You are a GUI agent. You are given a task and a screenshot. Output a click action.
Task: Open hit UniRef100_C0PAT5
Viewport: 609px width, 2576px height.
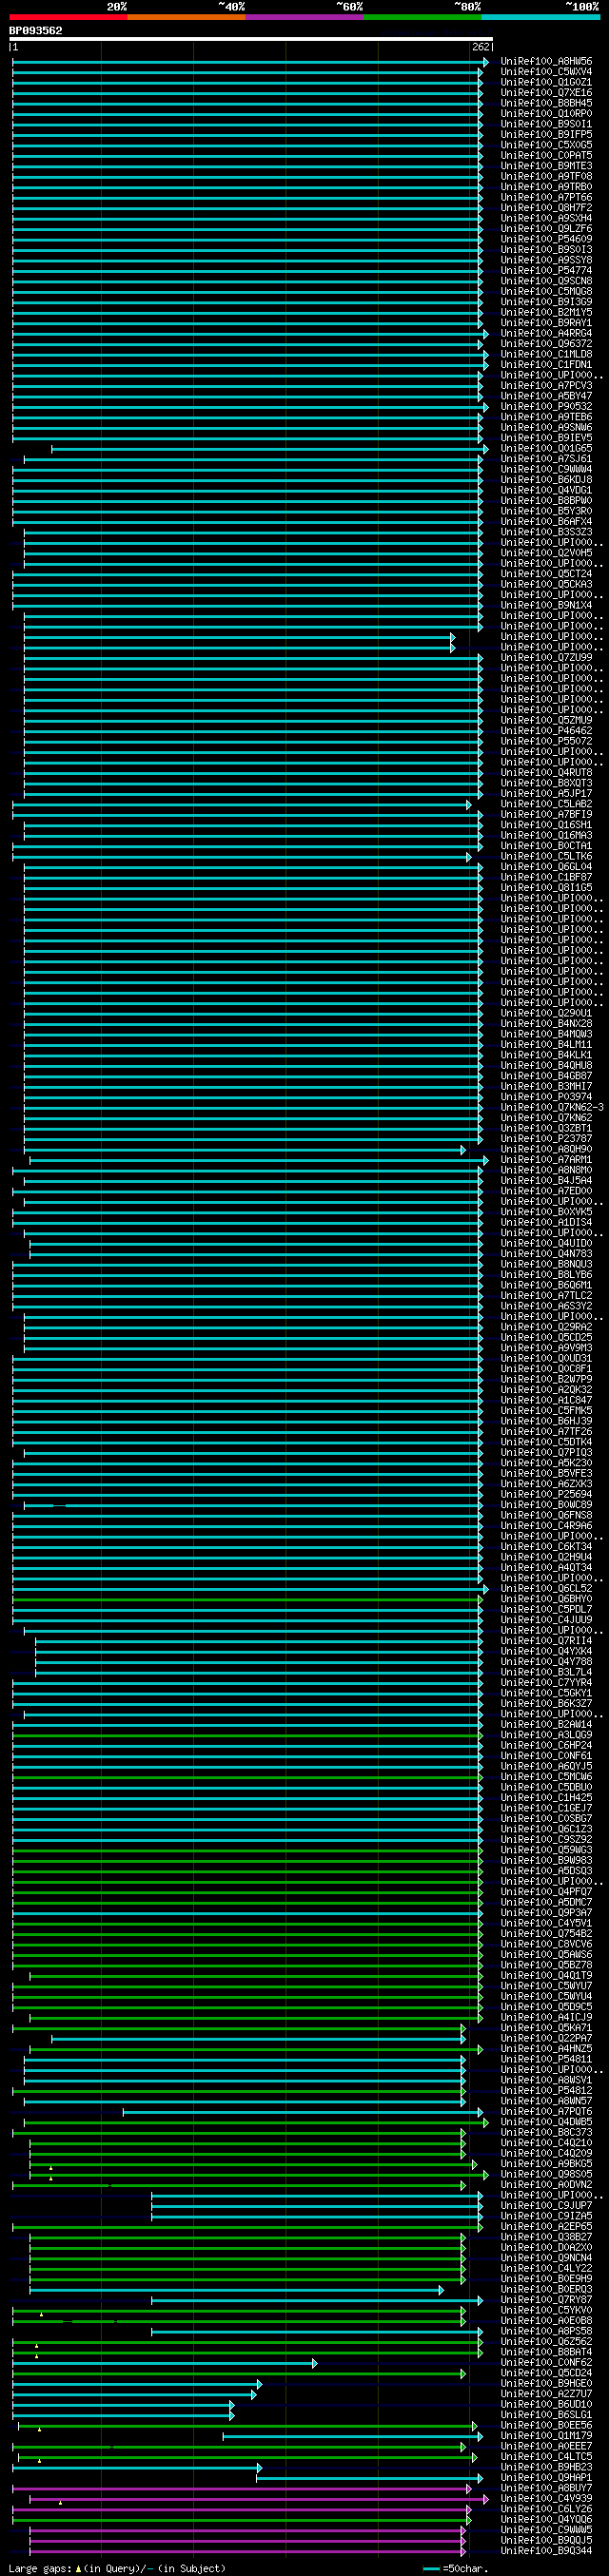coord(546,155)
